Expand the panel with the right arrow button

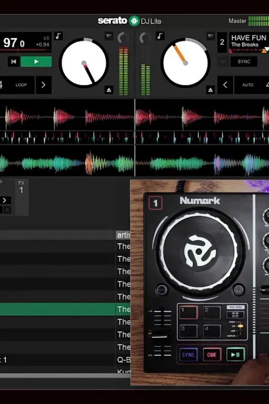click(4, 200)
